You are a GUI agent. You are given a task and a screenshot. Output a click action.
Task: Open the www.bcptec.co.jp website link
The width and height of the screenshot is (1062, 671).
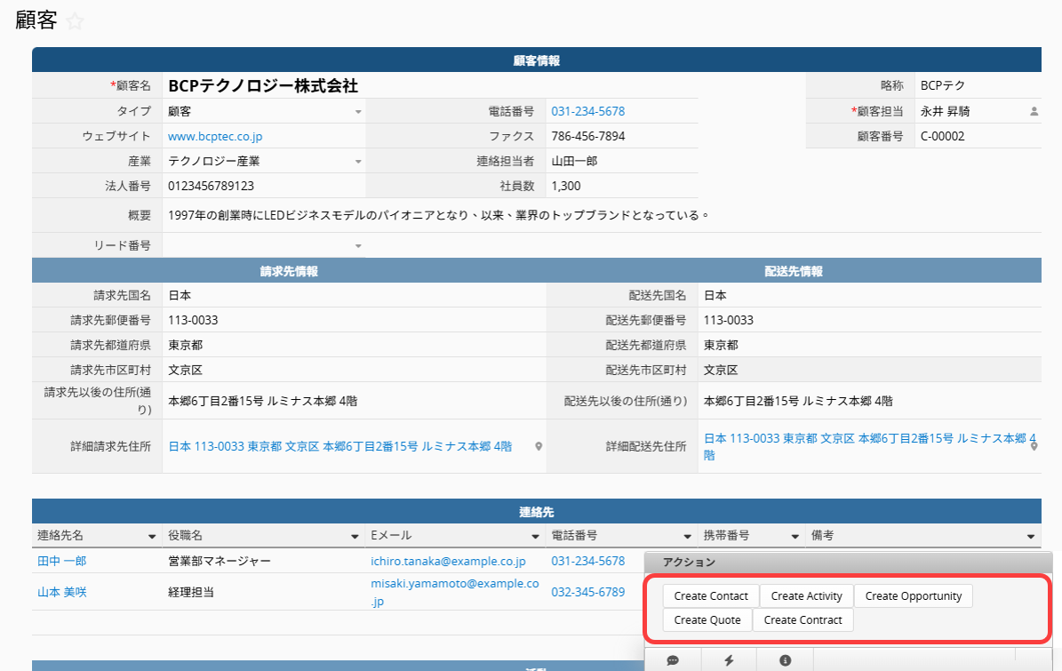tap(215, 137)
